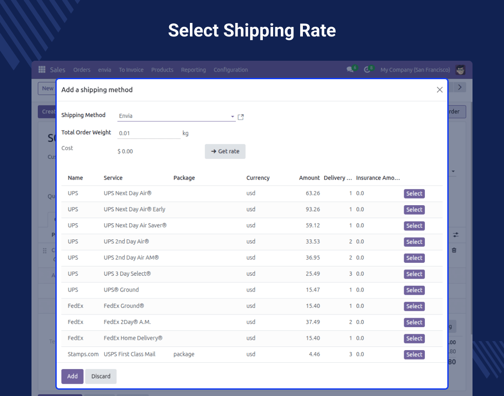Viewport: 504px width, 396px height.
Task: Open the Reporting menu
Action: pyautogui.click(x=193, y=70)
